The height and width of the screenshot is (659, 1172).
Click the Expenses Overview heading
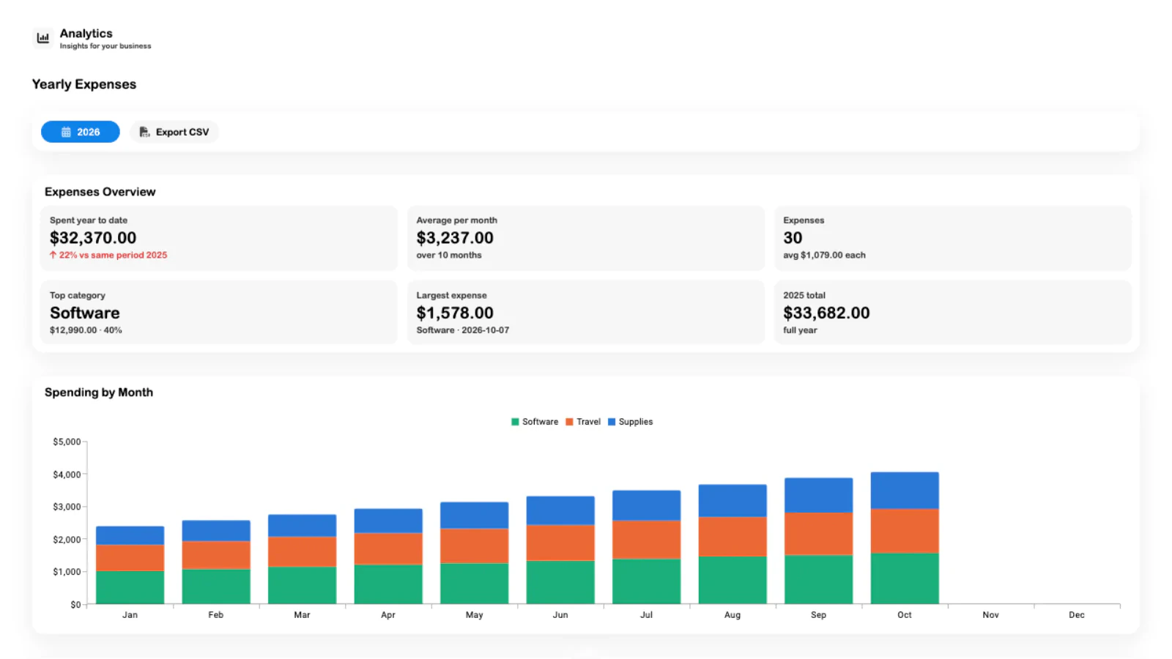coord(100,192)
